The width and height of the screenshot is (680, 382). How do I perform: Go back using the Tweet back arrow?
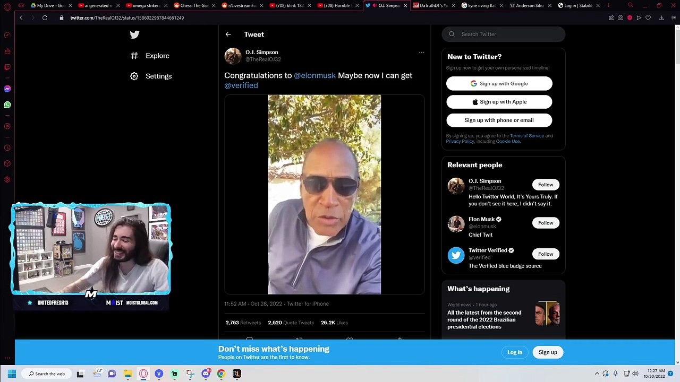228,34
